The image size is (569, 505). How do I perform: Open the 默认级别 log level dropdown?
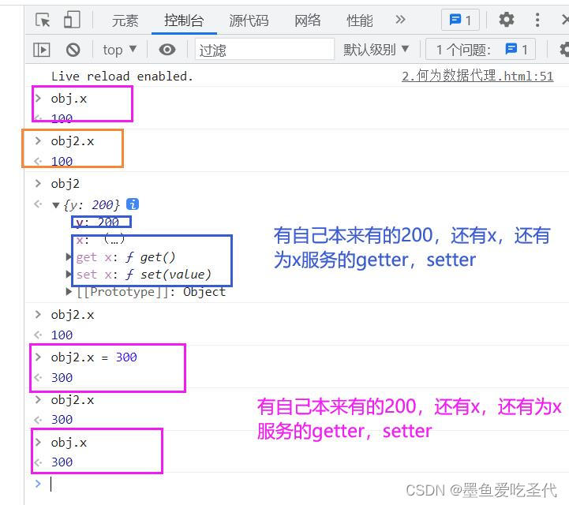376,50
